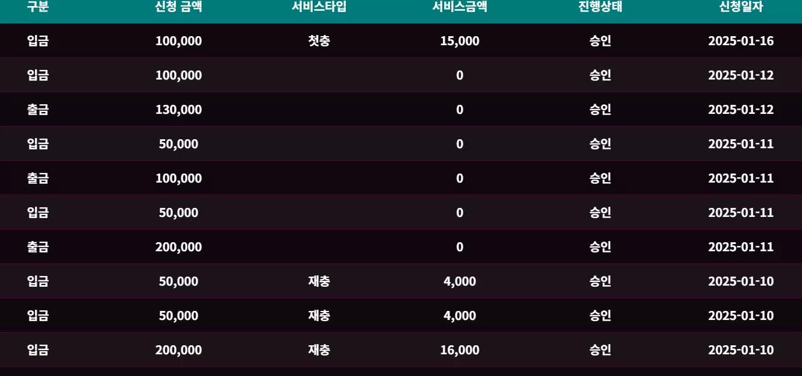The width and height of the screenshot is (802, 376).
Task: Click the 서비스타입 column header
Action: (319, 7)
